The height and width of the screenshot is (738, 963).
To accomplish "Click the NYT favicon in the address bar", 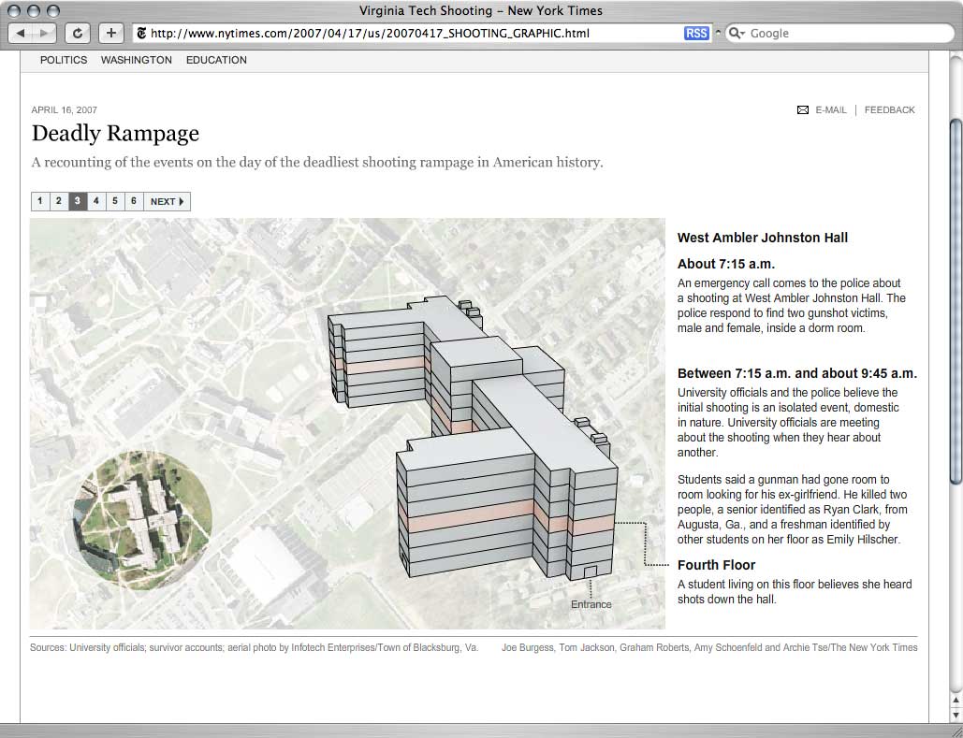I will pos(141,33).
